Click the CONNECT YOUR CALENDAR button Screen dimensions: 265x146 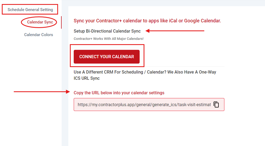point(107,57)
